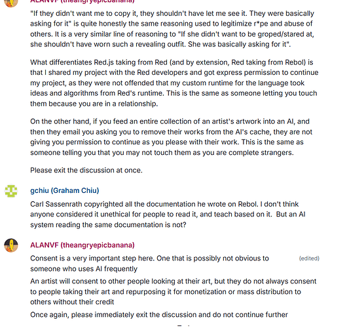
Task: Open the gchiu (Graham Chiu) profile name
Action: coord(65,190)
